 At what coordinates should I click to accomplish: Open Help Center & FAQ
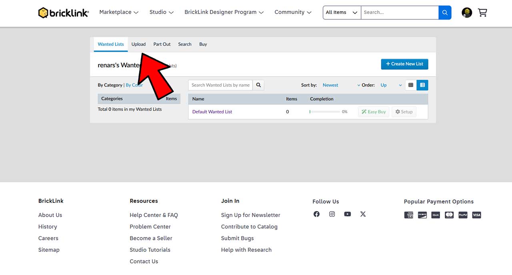(x=154, y=215)
